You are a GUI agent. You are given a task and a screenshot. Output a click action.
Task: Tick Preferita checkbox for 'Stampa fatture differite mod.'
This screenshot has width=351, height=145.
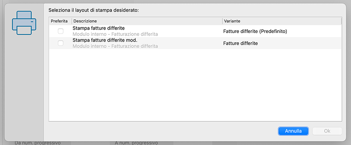[60, 43]
